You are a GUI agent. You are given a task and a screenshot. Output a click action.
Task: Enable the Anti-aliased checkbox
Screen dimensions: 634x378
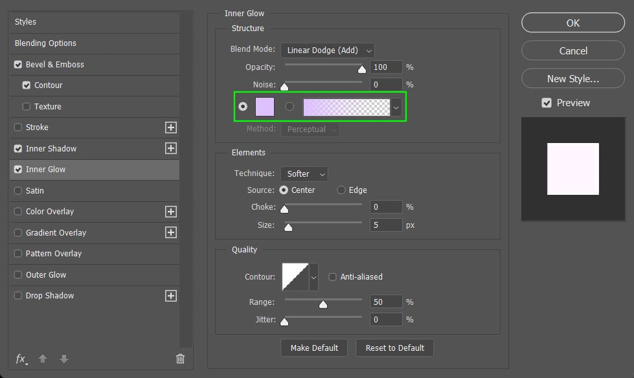click(x=332, y=277)
